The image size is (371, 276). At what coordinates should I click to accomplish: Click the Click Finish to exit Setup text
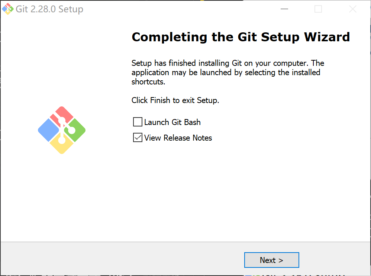click(x=175, y=100)
